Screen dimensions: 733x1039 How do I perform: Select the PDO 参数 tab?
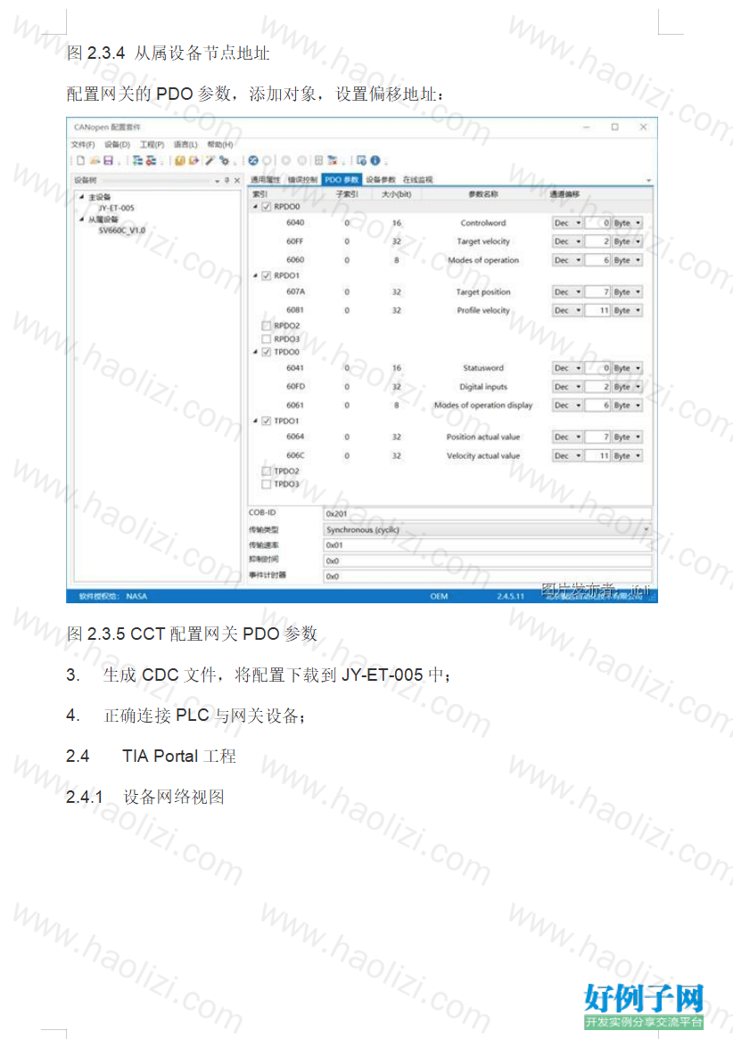[x=342, y=180]
